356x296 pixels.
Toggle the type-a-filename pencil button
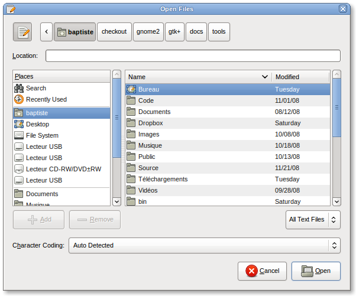click(22, 32)
